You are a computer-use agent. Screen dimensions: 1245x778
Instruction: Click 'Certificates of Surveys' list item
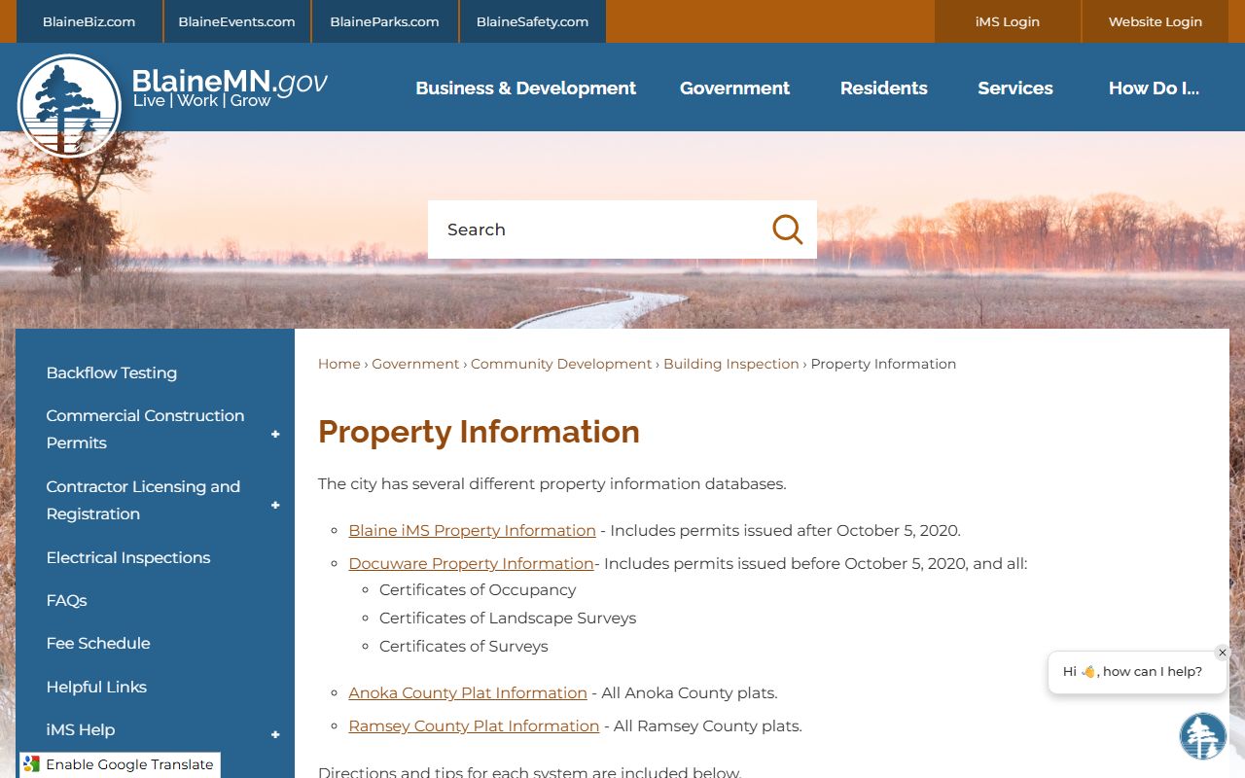tap(463, 647)
